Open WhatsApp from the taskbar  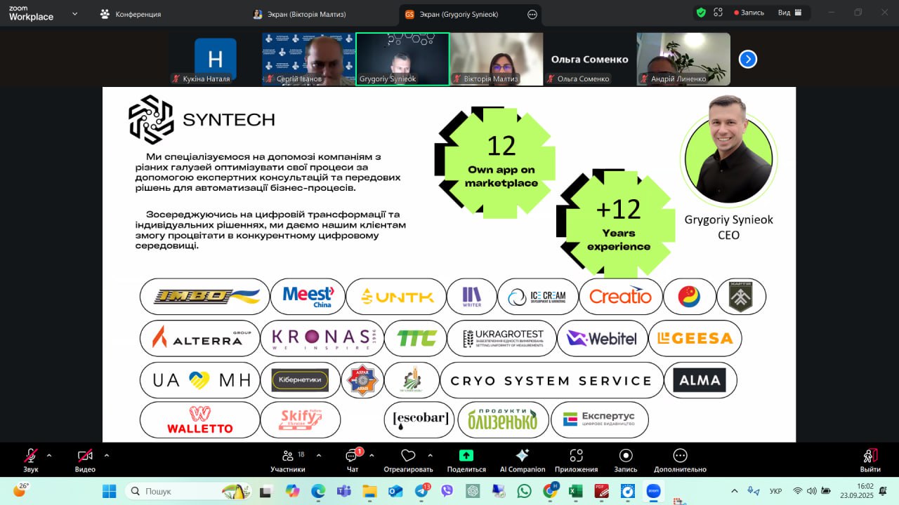point(524,491)
